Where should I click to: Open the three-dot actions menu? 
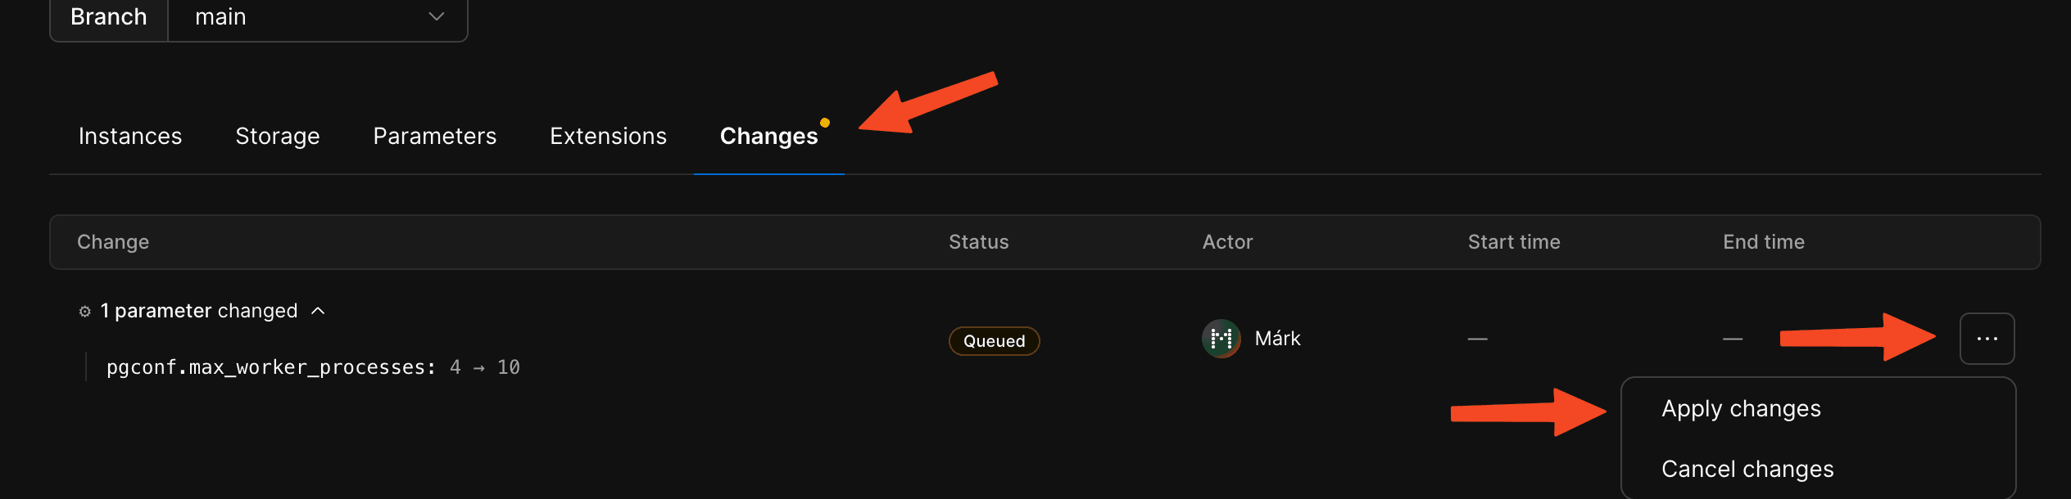point(1986,338)
